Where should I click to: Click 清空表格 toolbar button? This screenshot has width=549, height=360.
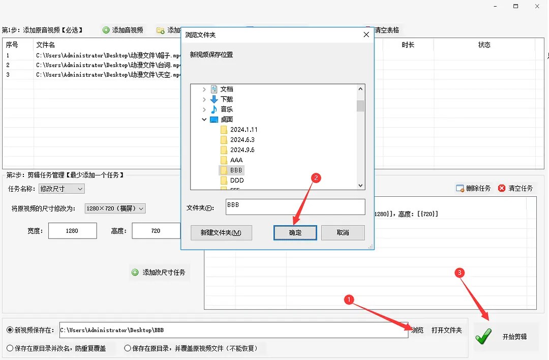[386, 30]
